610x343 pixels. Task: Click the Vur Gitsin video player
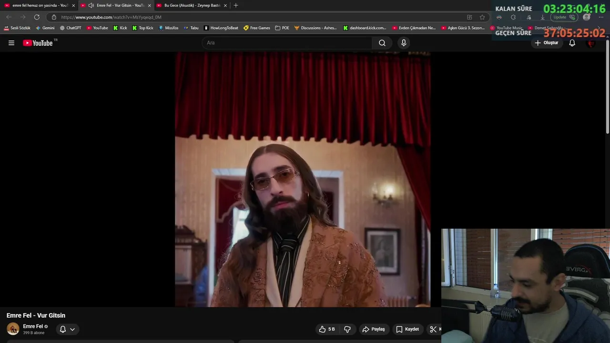click(303, 179)
